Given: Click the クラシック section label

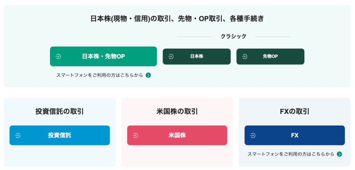Looking at the screenshot, I should 233,36.
